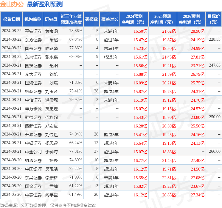
Task: Click 东方证券 institution cell
Action: click(x=33, y=40)
